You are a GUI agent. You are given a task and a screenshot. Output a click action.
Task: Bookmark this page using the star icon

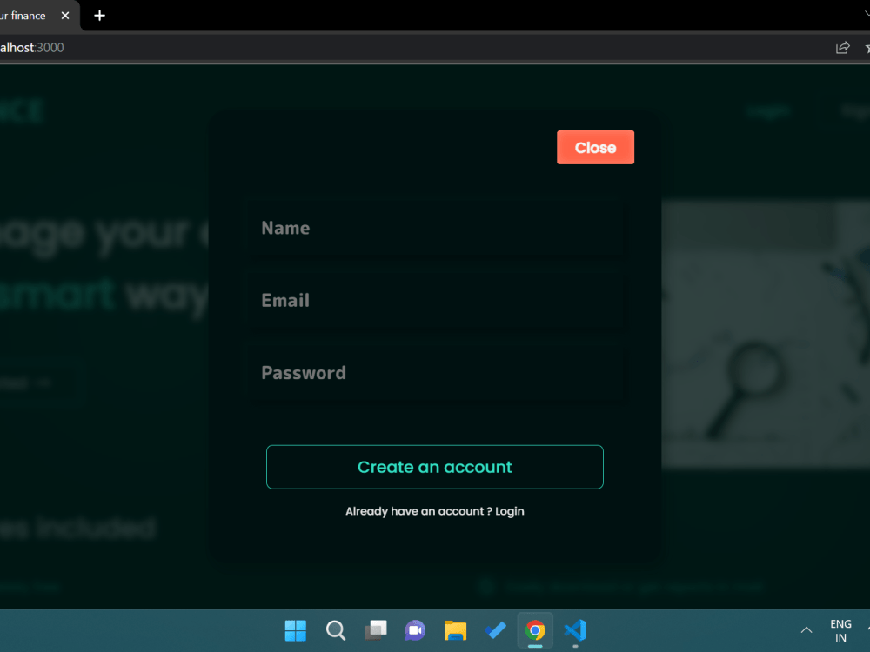coord(867,48)
